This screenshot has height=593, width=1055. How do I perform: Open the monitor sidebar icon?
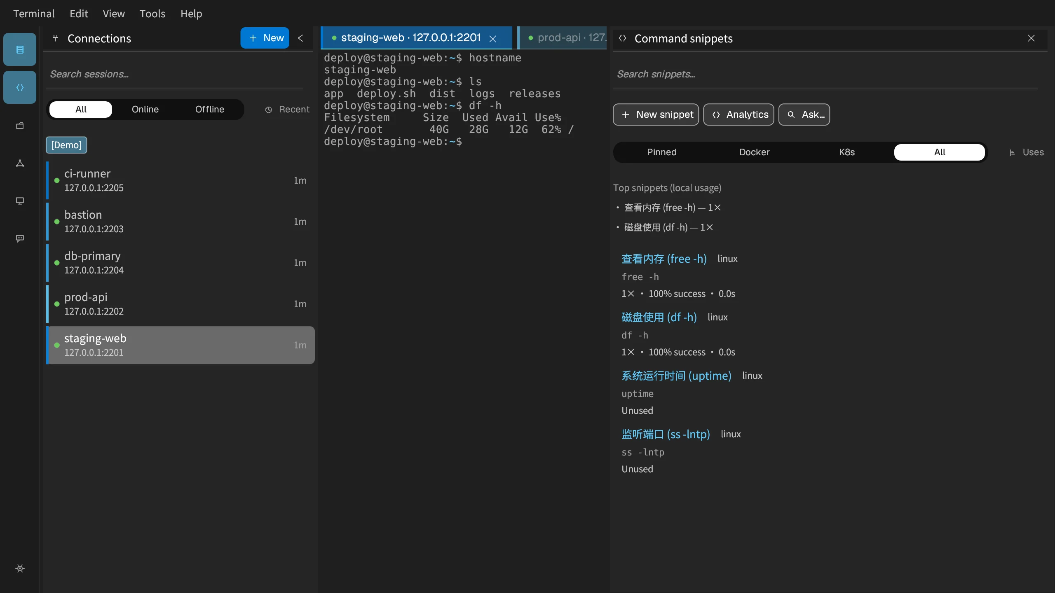click(x=20, y=201)
